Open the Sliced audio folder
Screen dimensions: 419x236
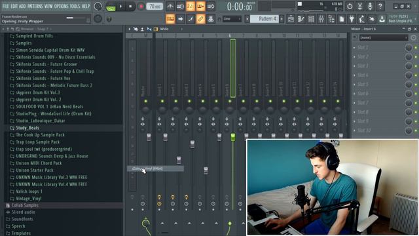[x=24, y=212]
